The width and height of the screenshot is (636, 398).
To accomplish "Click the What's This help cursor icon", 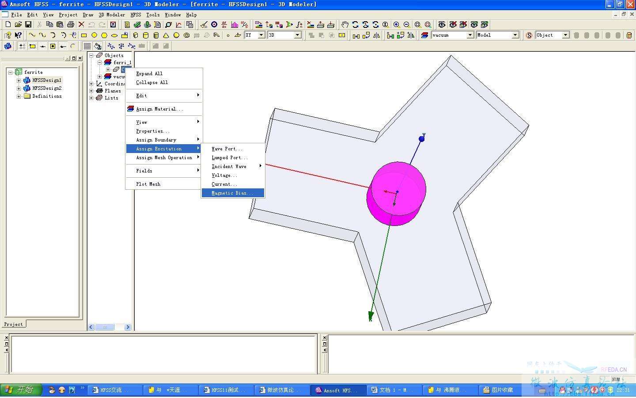I will (x=18, y=35).
